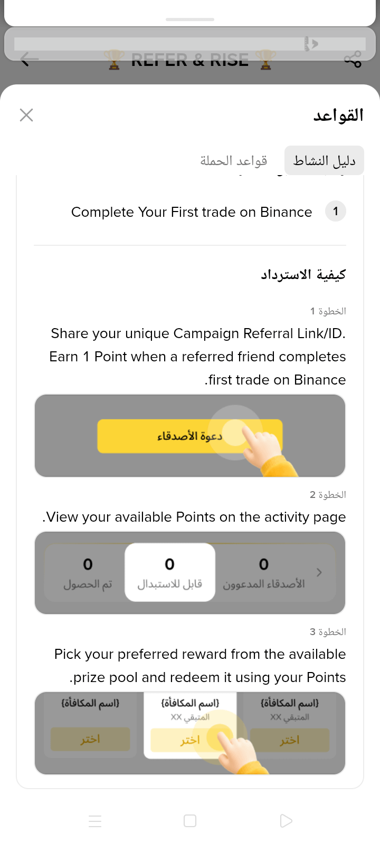380x844 pixels.
Task: Expand points panel using the chevron arrow
Action: 319,572
